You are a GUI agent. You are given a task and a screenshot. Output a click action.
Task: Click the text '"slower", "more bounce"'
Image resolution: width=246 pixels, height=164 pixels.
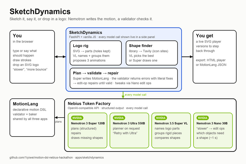pyautogui.click(x=30, y=69)
